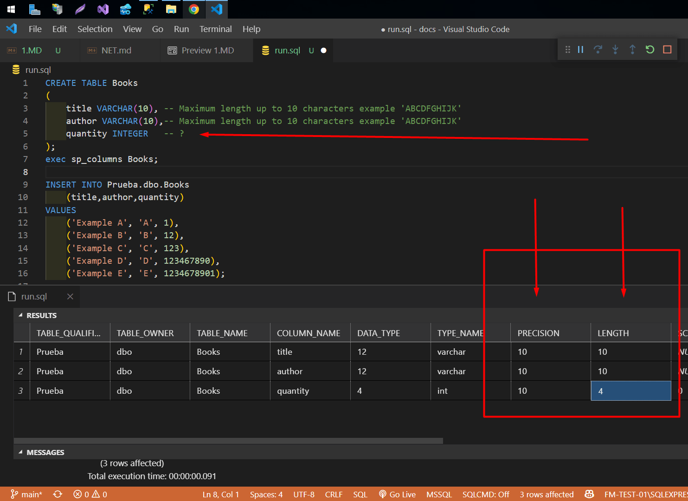Click the Step Into debug icon
Image resolution: width=688 pixels, height=501 pixels.
pos(615,49)
